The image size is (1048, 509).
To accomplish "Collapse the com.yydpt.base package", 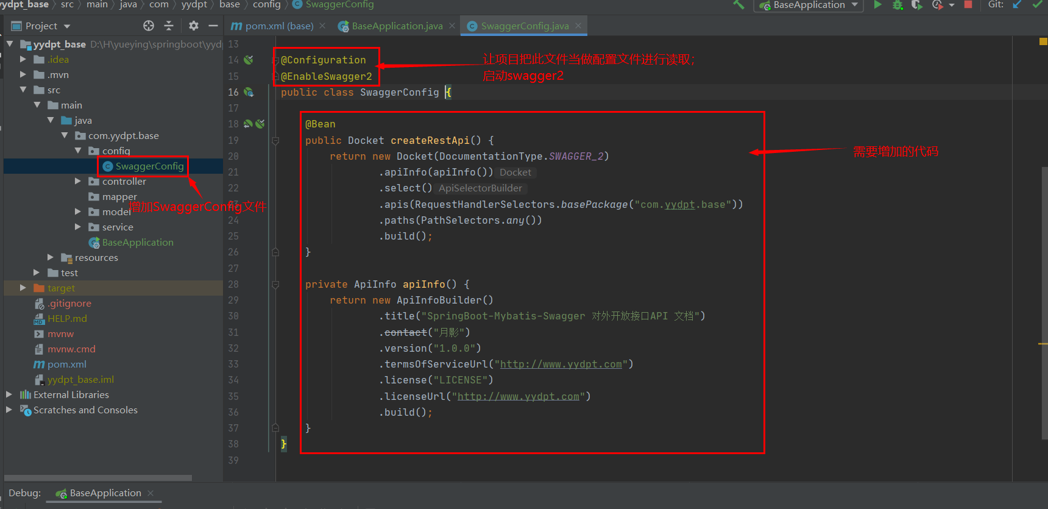I will (x=65, y=135).
